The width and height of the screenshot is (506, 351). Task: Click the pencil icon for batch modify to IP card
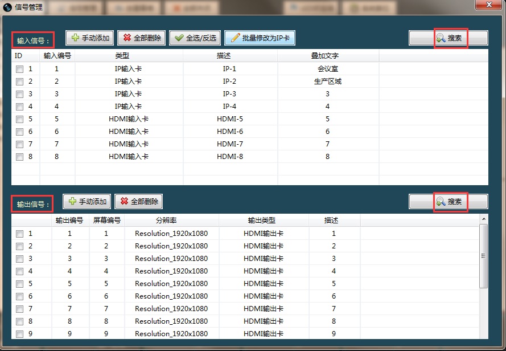(234, 38)
